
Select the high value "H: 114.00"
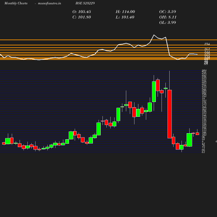coord(125,12)
